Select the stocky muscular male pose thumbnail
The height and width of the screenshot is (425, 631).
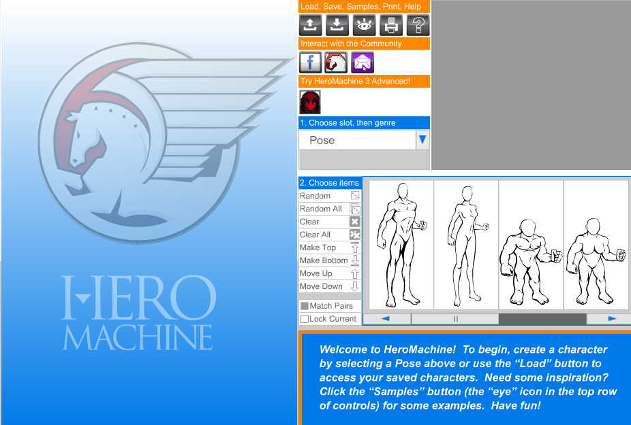tap(531, 245)
